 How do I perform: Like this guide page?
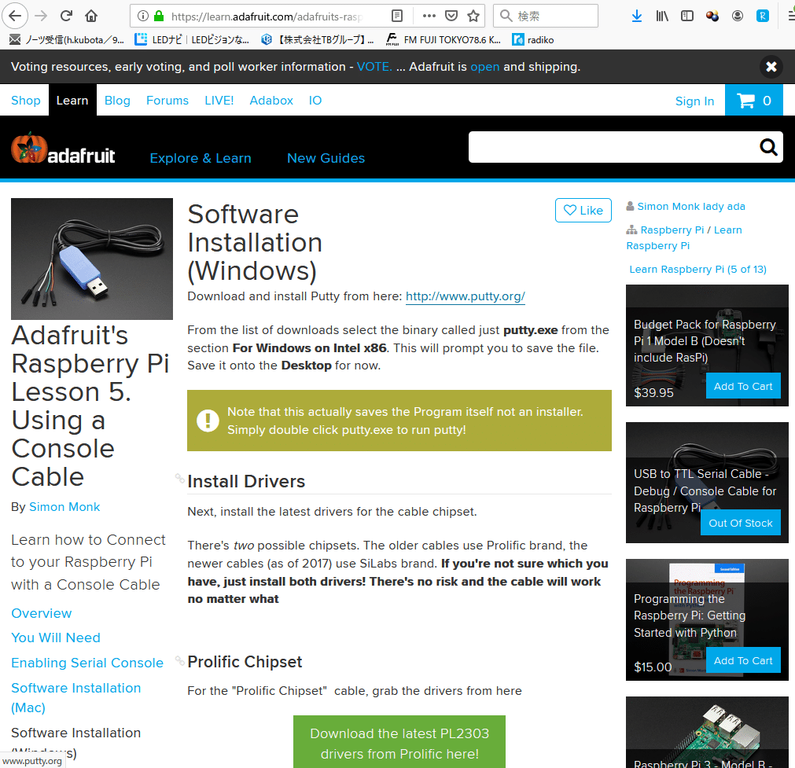583,211
